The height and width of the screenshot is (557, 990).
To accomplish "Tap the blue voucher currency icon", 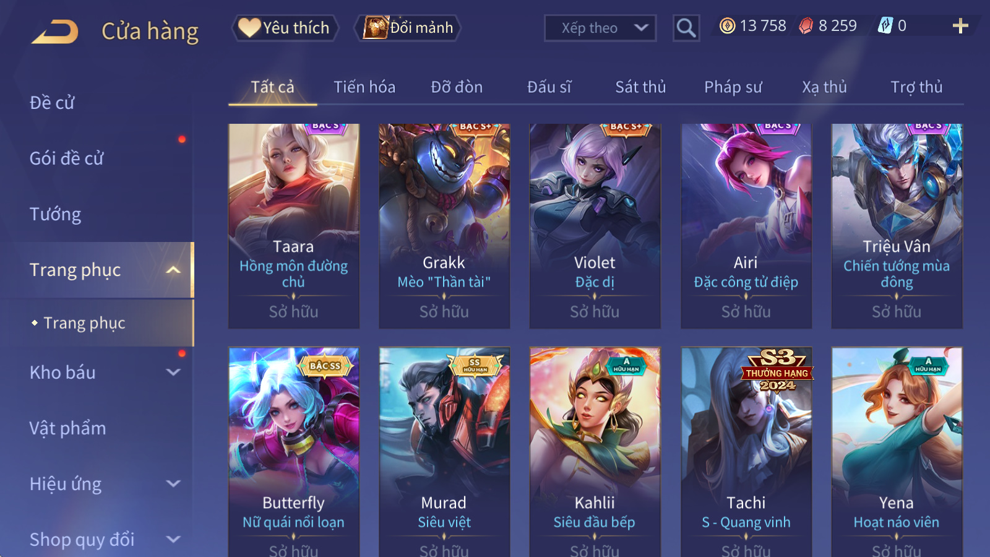I will (x=885, y=26).
